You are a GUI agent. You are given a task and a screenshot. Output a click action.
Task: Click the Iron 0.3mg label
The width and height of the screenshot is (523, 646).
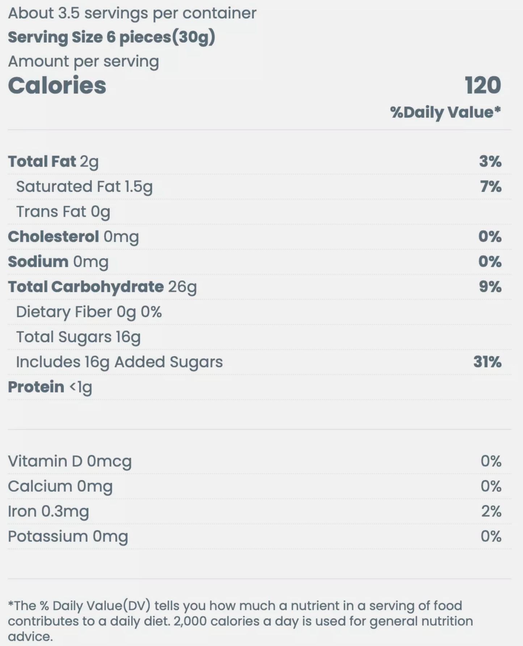pyautogui.click(x=48, y=512)
